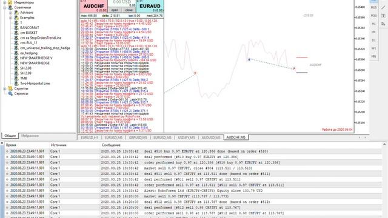Open the EURUSD,H1 chart tab
This screenshot has height=218, width=388.
pyautogui.click(x=90, y=137)
